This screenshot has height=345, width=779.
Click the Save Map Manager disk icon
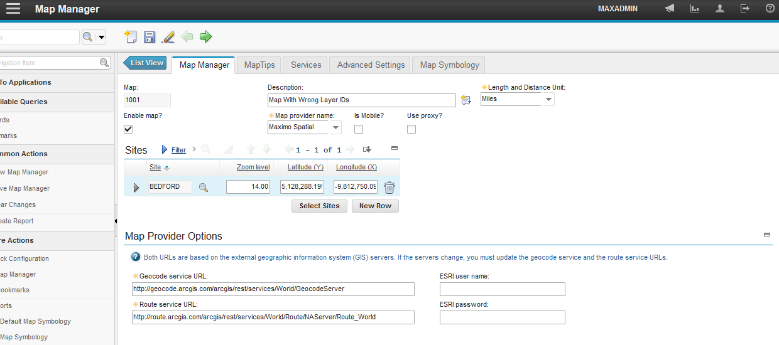pyautogui.click(x=150, y=37)
